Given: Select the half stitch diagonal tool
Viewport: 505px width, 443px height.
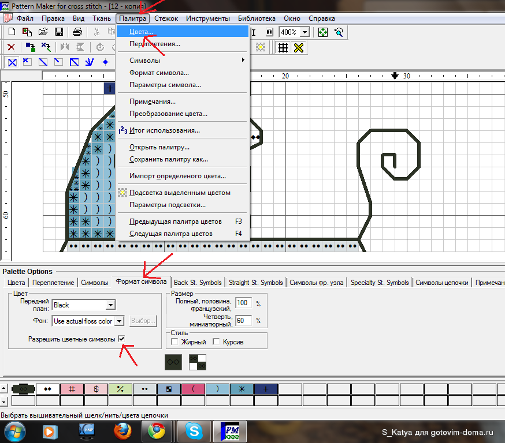Looking at the screenshot, I should tap(43, 62).
